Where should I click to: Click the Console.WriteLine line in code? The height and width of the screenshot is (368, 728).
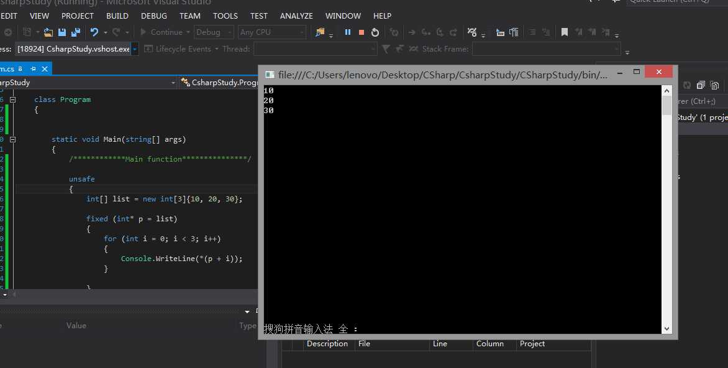pyautogui.click(x=181, y=259)
